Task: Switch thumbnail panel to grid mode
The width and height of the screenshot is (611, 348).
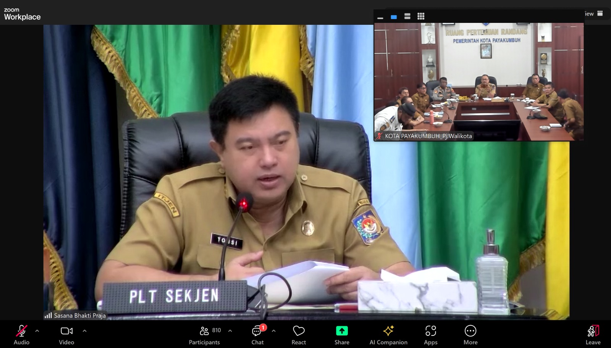Action: 421,16
